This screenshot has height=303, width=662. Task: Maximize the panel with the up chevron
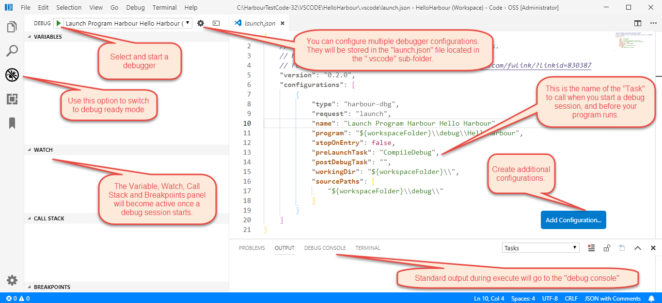click(638, 248)
